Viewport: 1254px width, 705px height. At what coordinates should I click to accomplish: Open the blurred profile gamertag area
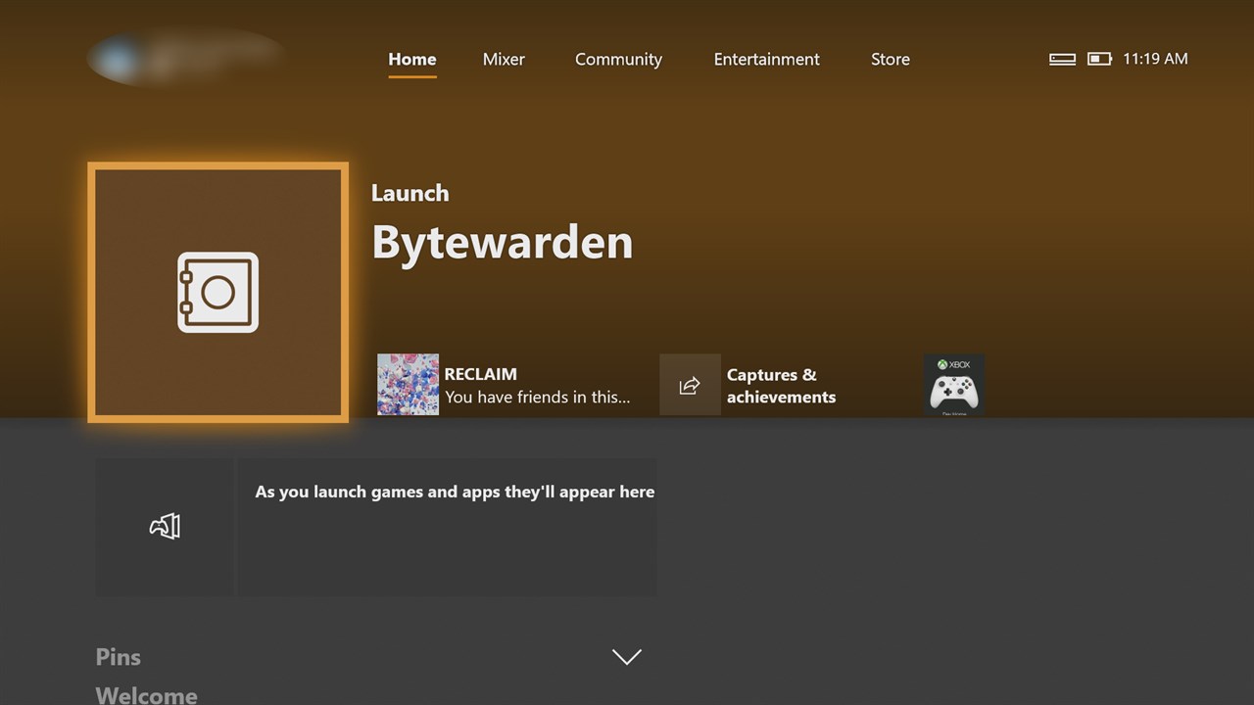pos(186,57)
